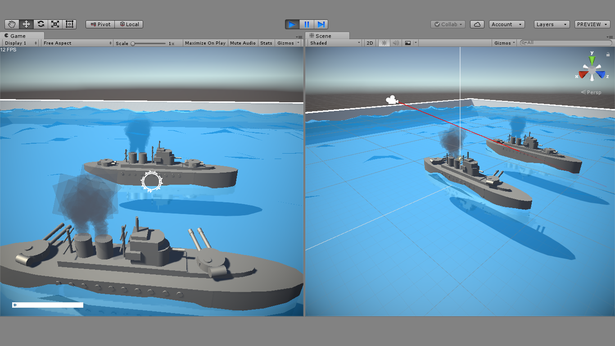Adjust the Game view Scale slider
Viewport: 615px width, 346px height.
(x=149, y=43)
